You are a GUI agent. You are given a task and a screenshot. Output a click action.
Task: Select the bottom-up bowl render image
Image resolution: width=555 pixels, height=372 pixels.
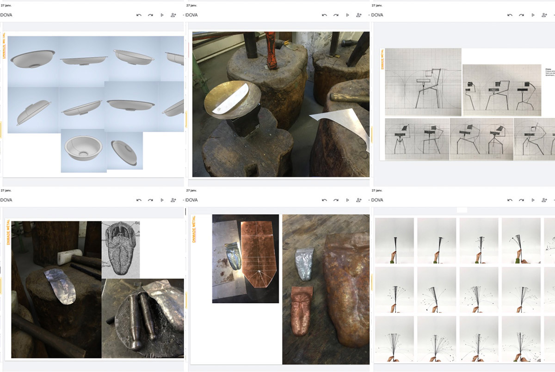pyautogui.click(x=84, y=150)
